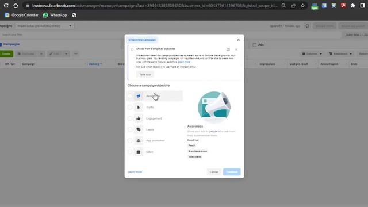The image size is (368, 207).
Task: Click the Off / On column header
Action: tap(10, 64)
